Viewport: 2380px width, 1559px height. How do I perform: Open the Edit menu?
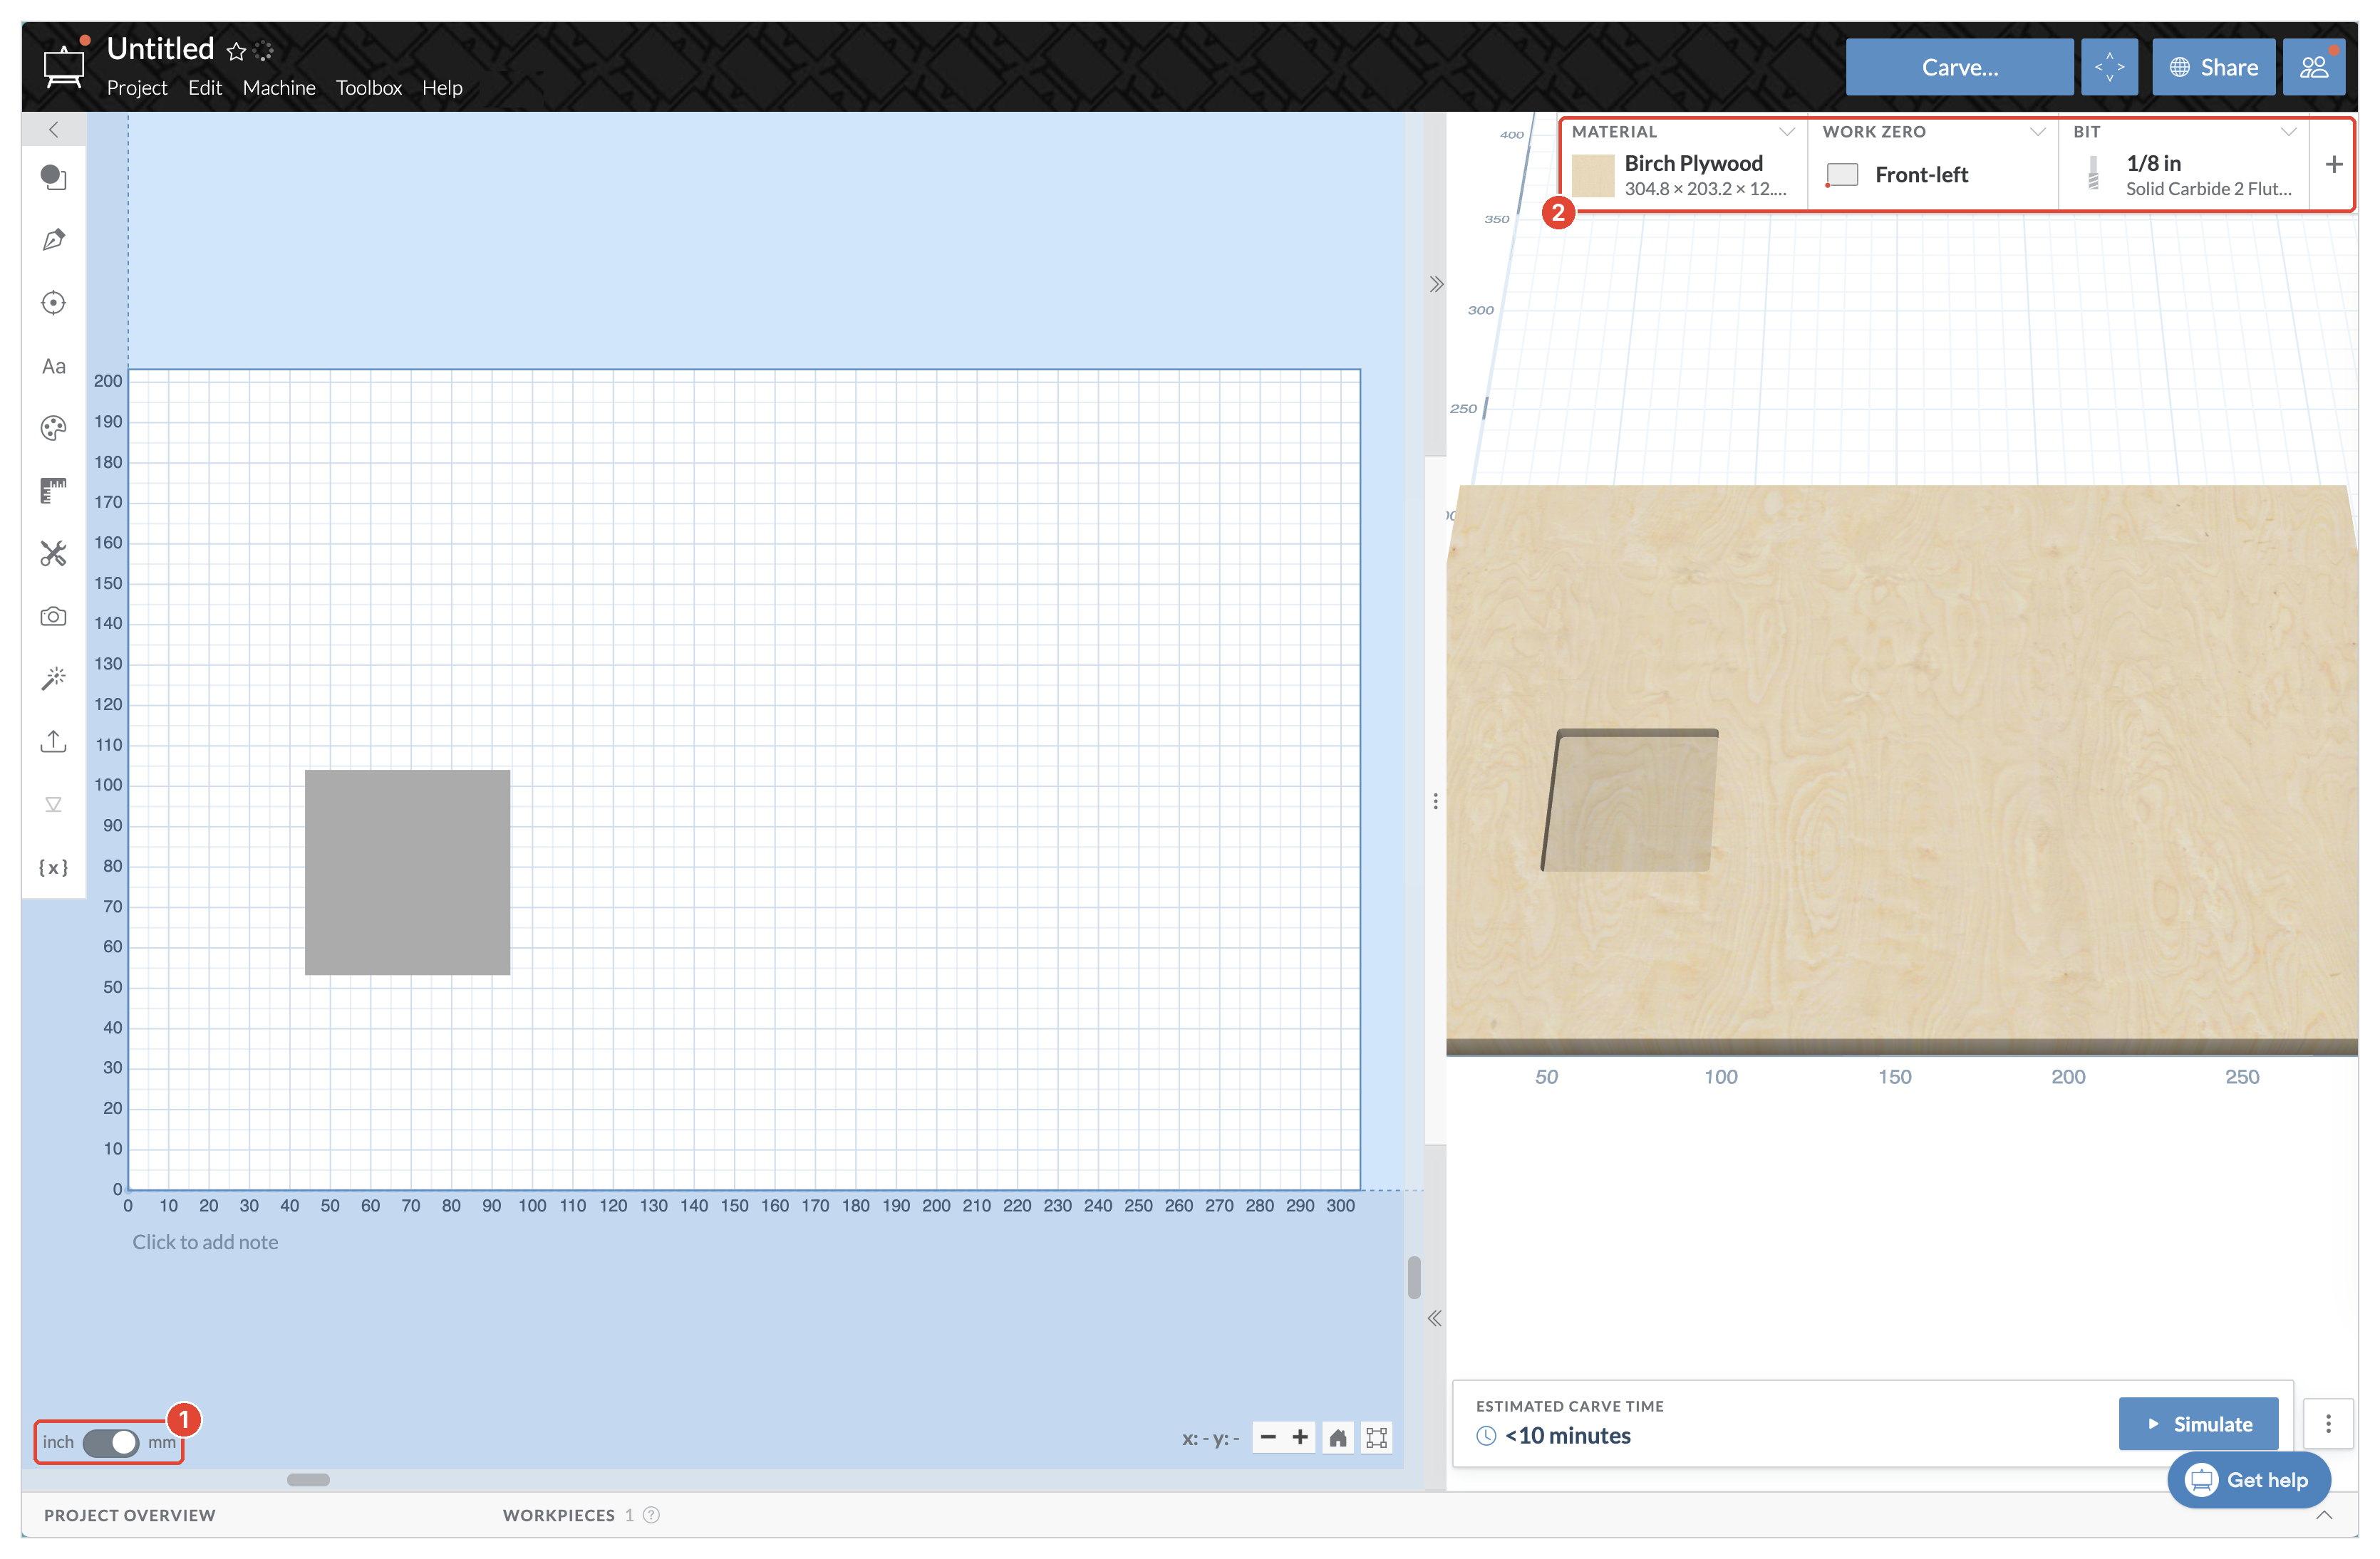coord(205,88)
